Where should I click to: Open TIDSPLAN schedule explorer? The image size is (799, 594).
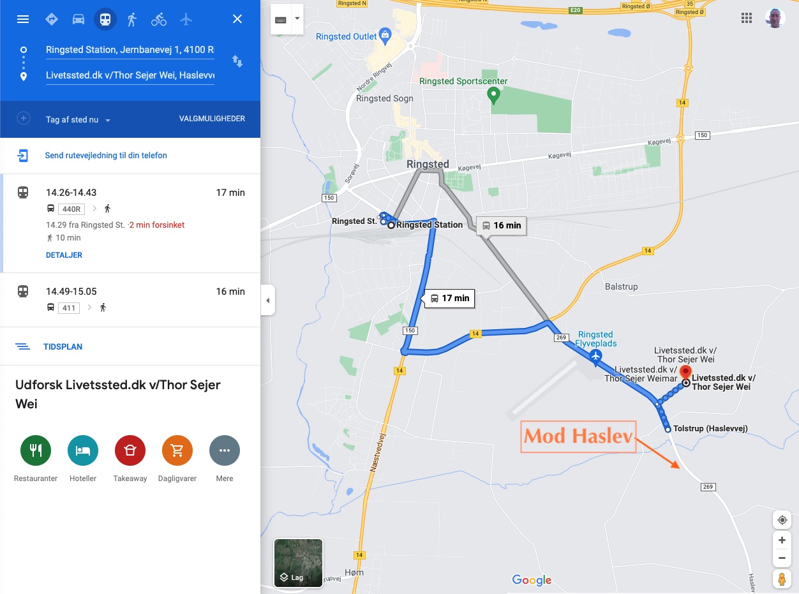[63, 347]
